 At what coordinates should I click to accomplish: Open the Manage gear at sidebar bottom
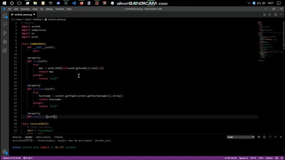tap(5, 152)
